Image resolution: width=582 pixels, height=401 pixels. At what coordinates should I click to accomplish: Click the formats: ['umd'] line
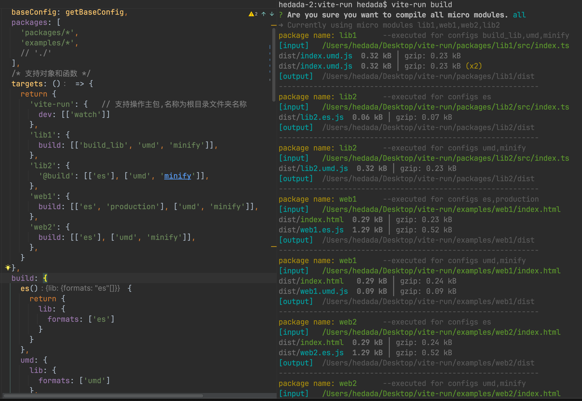[74, 381]
